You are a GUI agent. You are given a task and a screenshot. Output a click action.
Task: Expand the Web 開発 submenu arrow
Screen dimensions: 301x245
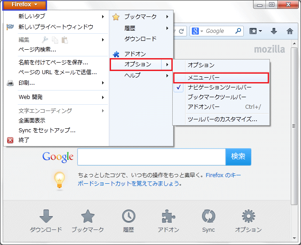(103, 98)
